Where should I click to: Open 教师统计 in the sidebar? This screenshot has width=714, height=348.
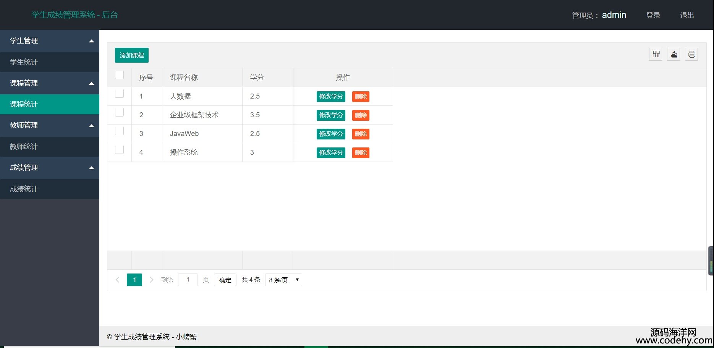click(x=50, y=146)
